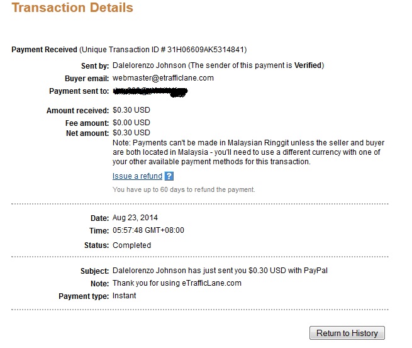Click the net amount $0.30 USD value
The image size is (412, 348).
(131, 133)
